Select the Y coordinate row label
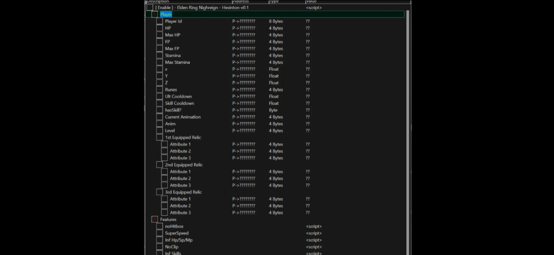The height and width of the screenshot is (255, 554). click(x=167, y=76)
